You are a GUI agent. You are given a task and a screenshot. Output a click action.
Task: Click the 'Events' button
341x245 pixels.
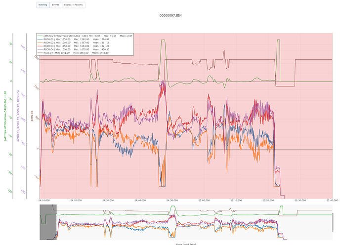[56, 5]
